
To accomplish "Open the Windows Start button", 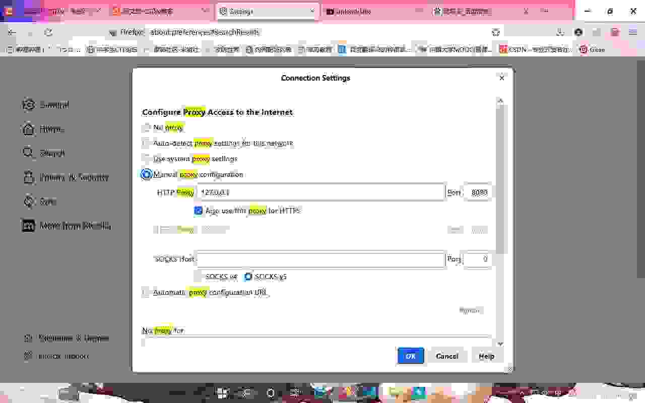I will coord(223,393).
